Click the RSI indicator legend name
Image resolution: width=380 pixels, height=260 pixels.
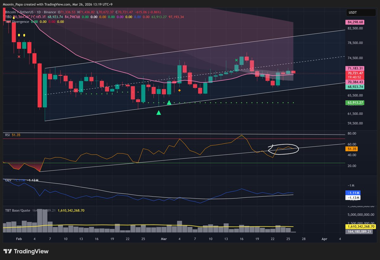click(8, 135)
